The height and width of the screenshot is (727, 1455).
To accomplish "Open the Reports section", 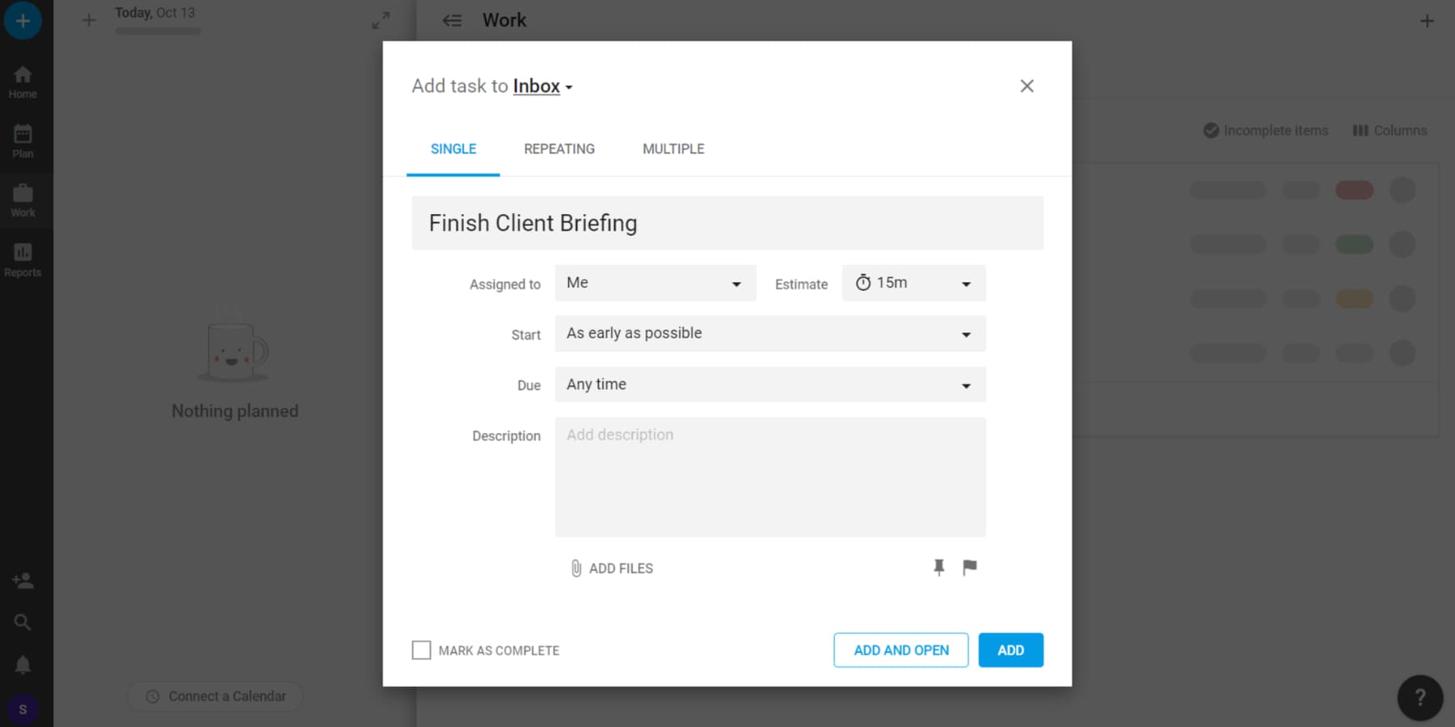I will [23, 258].
